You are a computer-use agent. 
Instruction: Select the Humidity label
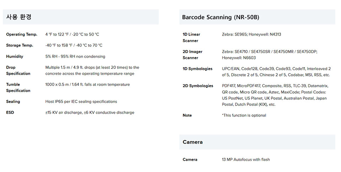(15, 57)
